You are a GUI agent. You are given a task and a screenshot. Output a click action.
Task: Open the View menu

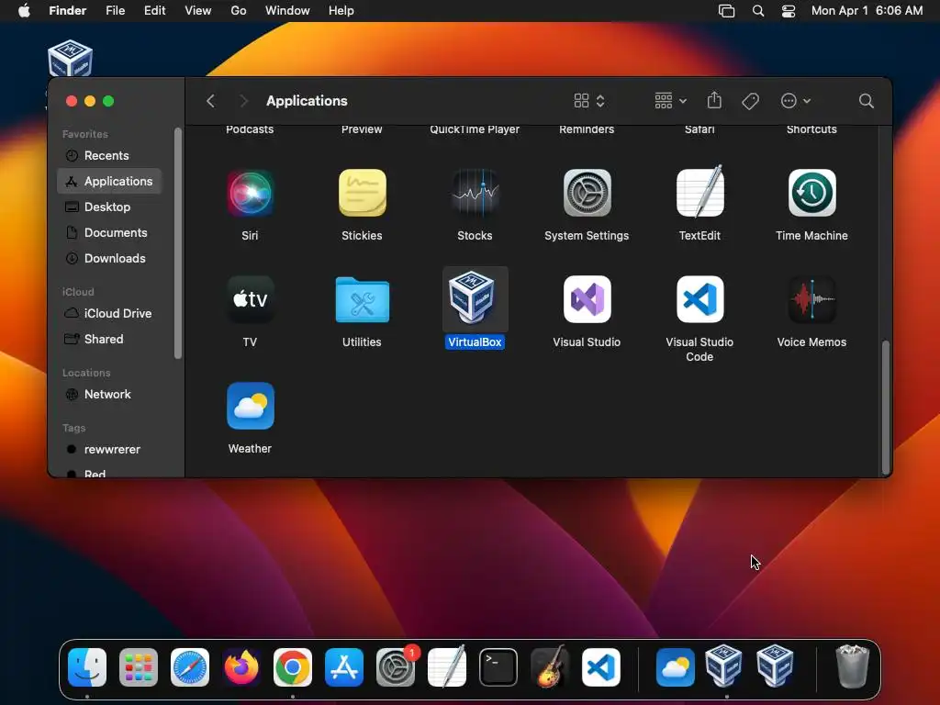[198, 11]
